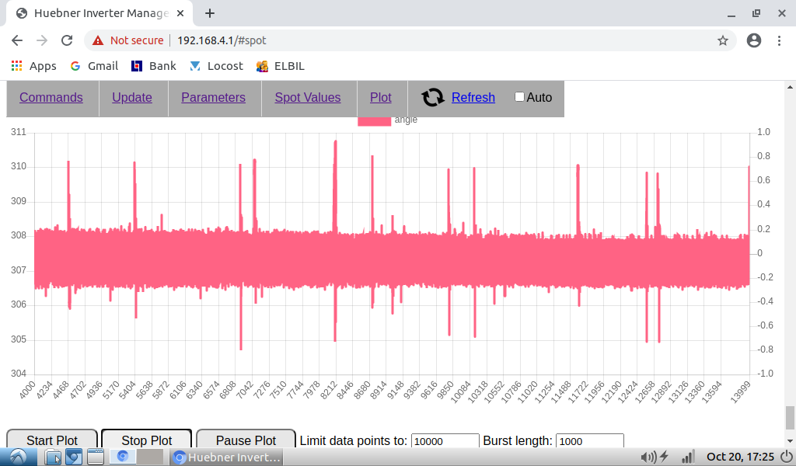
Task: Open the Chrome profile avatar icon
Action: point(753,40)
